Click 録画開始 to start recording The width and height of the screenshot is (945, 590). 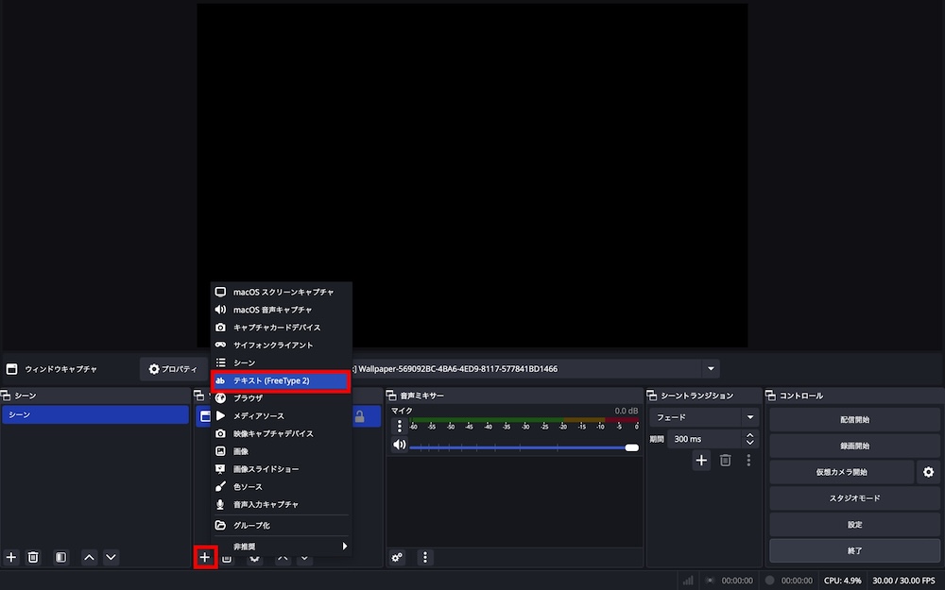[854, 447]
